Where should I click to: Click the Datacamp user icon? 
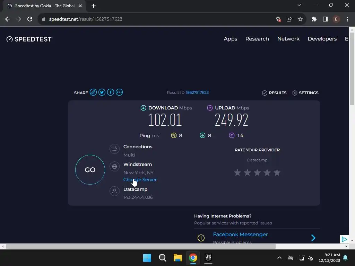tap(114, 191)
